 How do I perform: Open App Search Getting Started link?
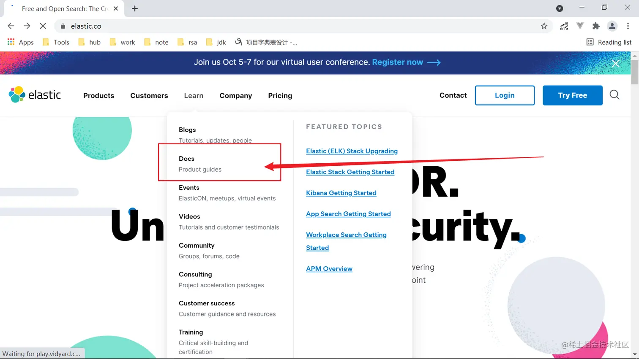[348, 214]
